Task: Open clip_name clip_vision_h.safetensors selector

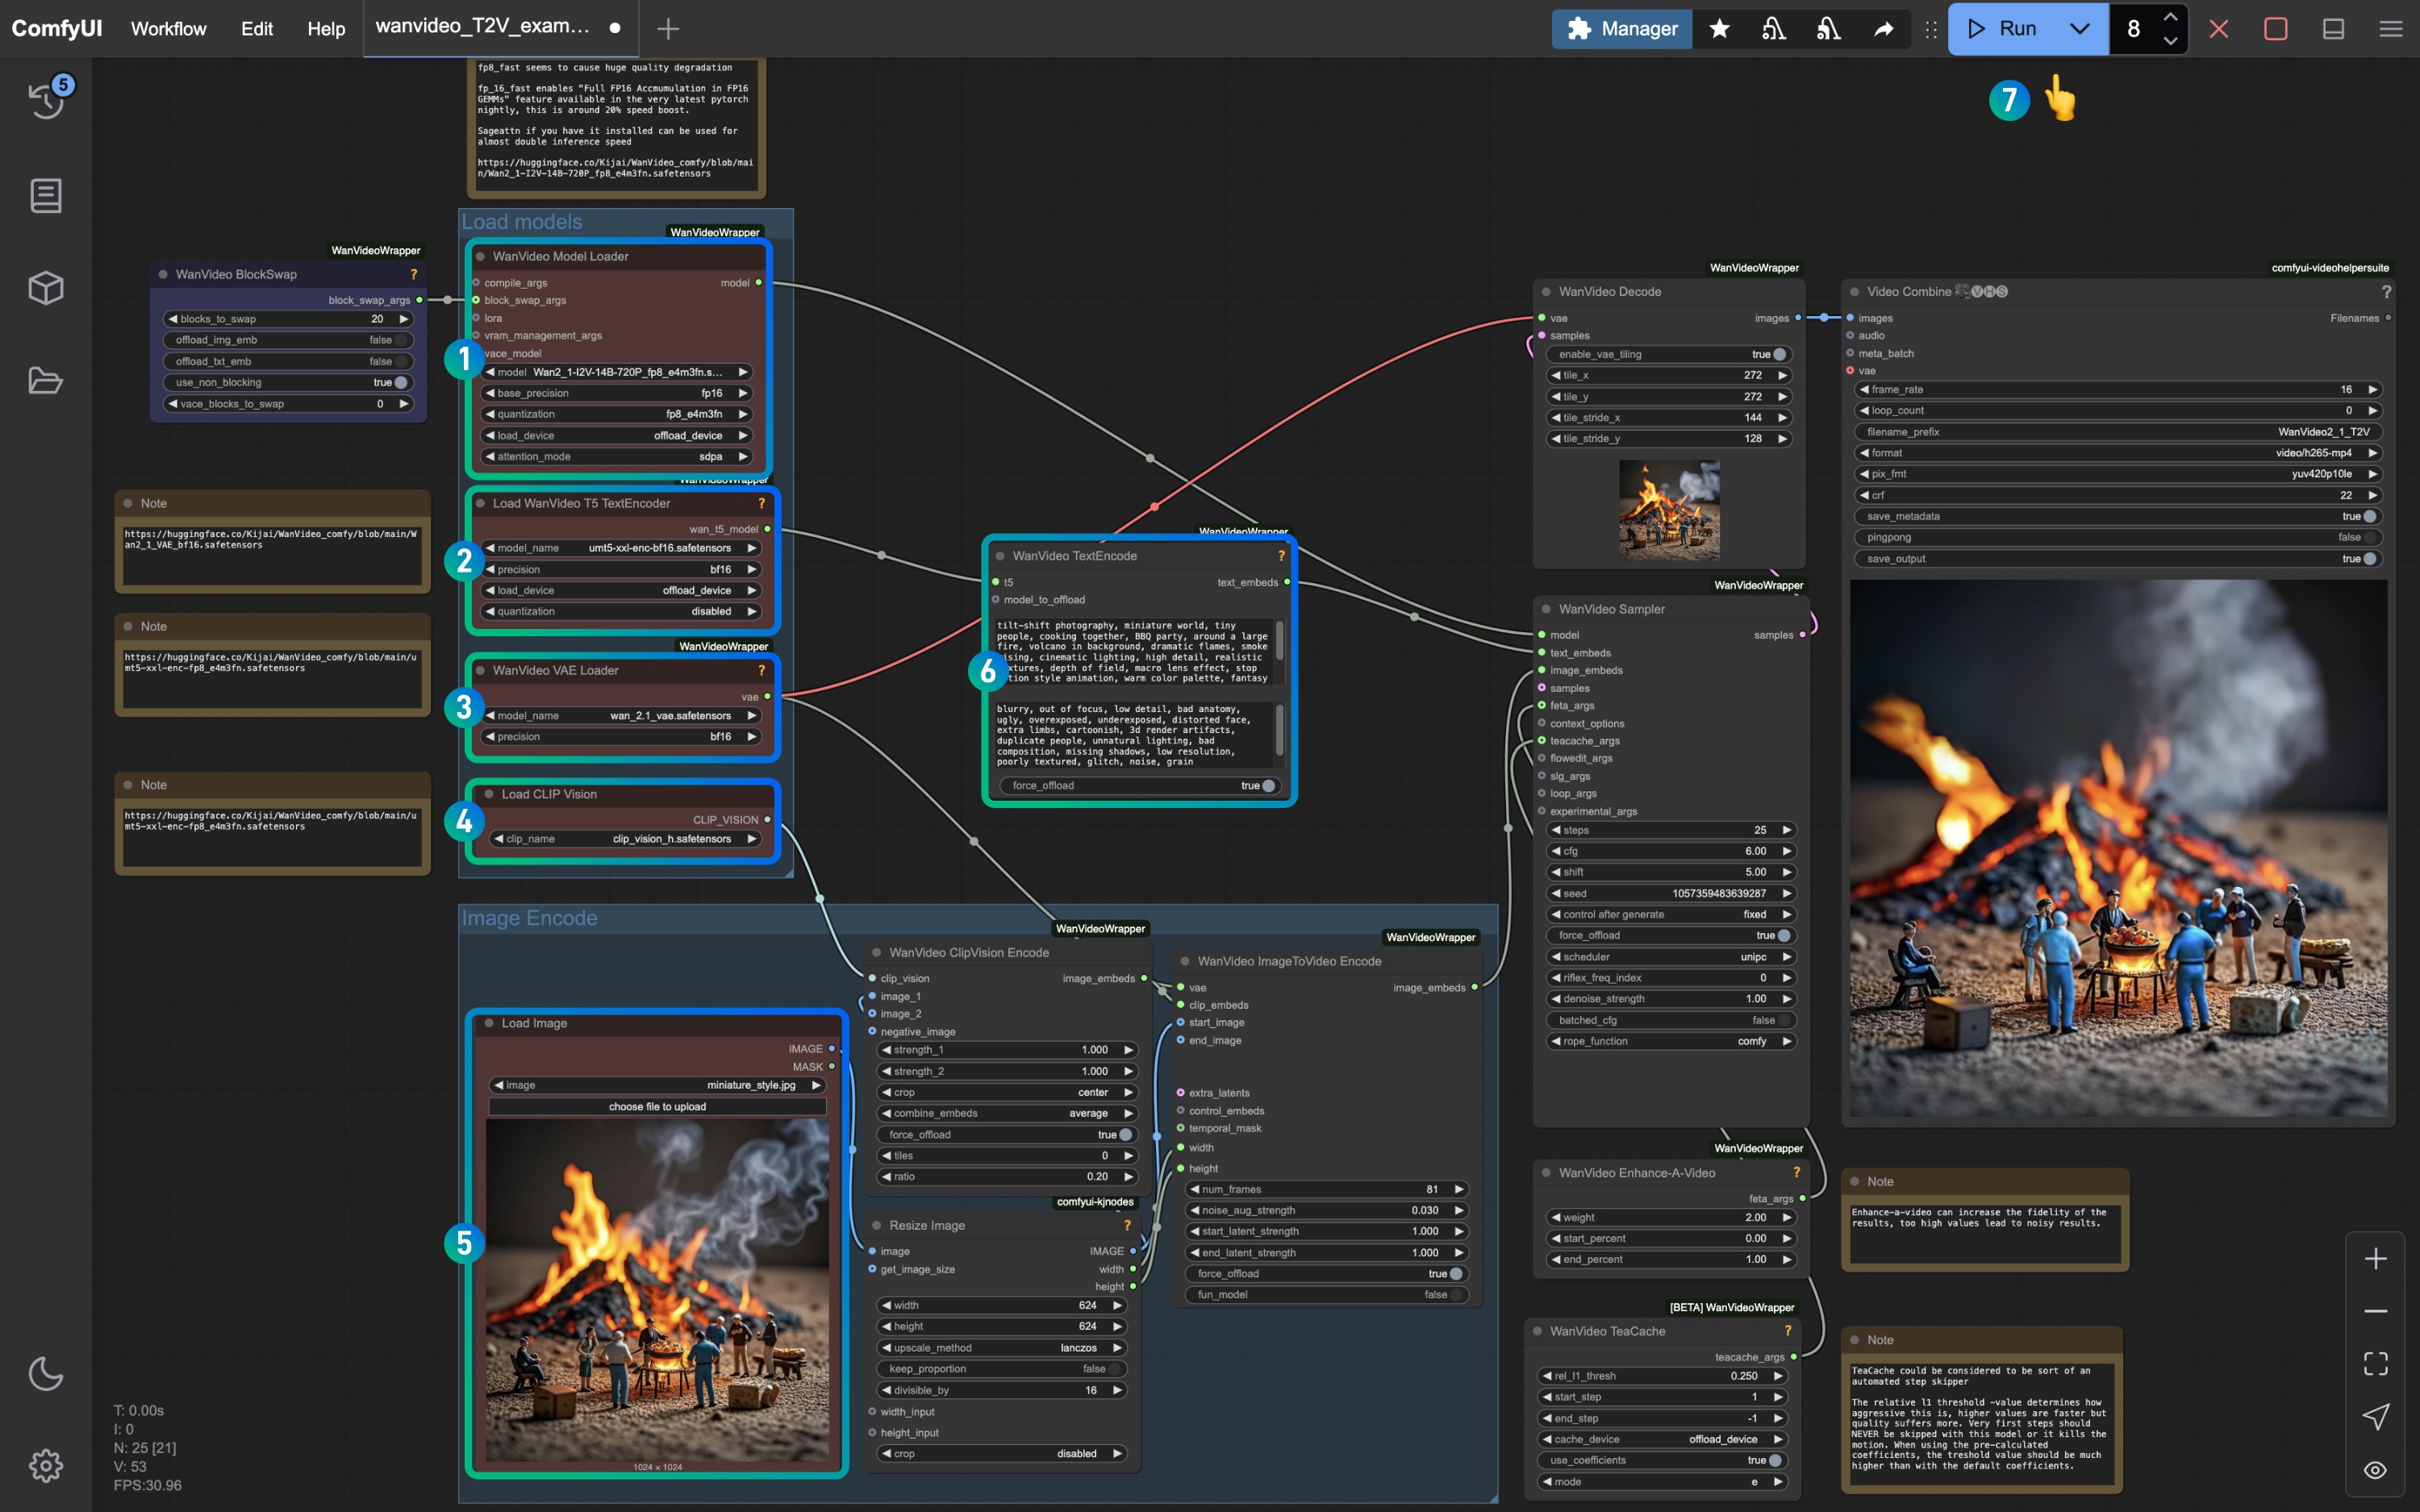Action: (x=626, y=839)
